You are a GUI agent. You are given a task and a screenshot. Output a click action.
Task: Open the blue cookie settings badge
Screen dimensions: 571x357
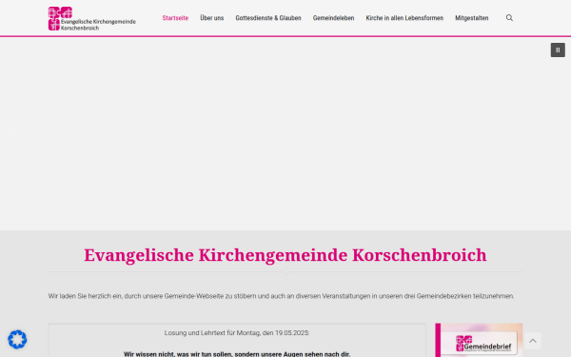click(17, 339)
